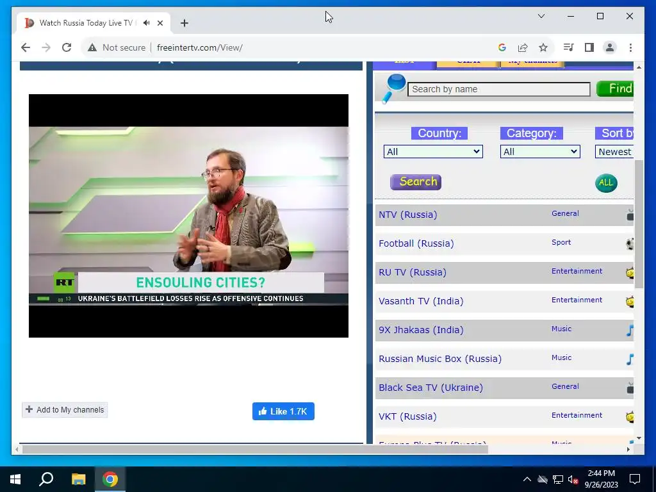Click the music note on Russian Music Box row
This screenshot has height=492, width=656.
(x=630, y=359)
